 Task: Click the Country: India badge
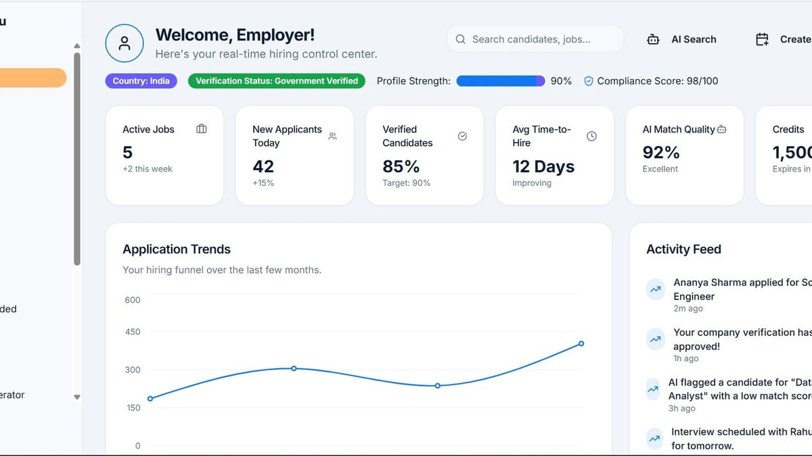click(141, 81)
